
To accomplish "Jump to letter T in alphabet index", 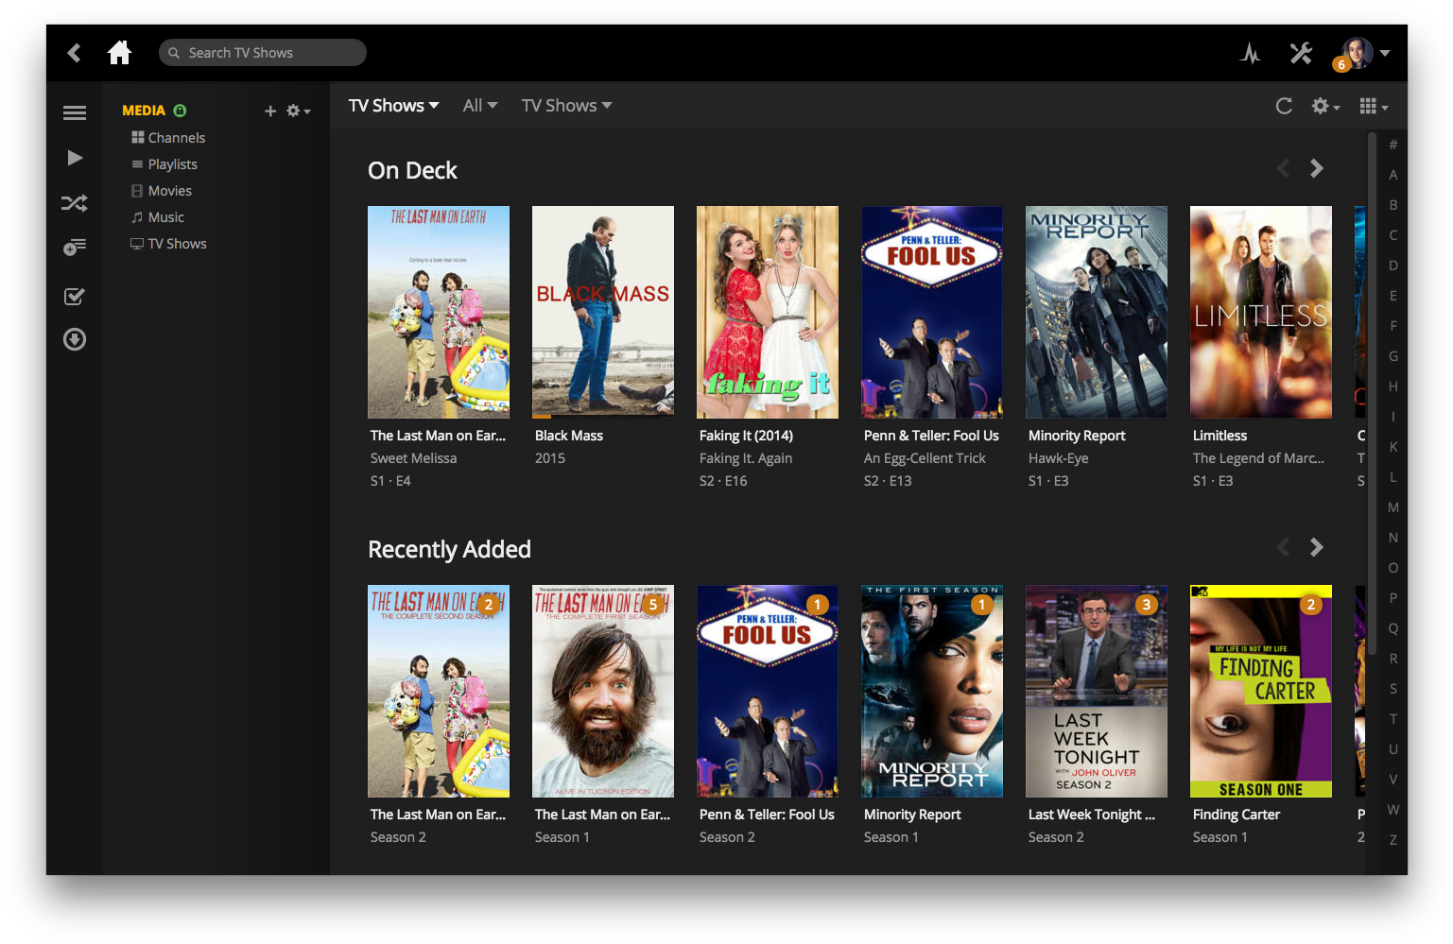I will pos(1393,719).
